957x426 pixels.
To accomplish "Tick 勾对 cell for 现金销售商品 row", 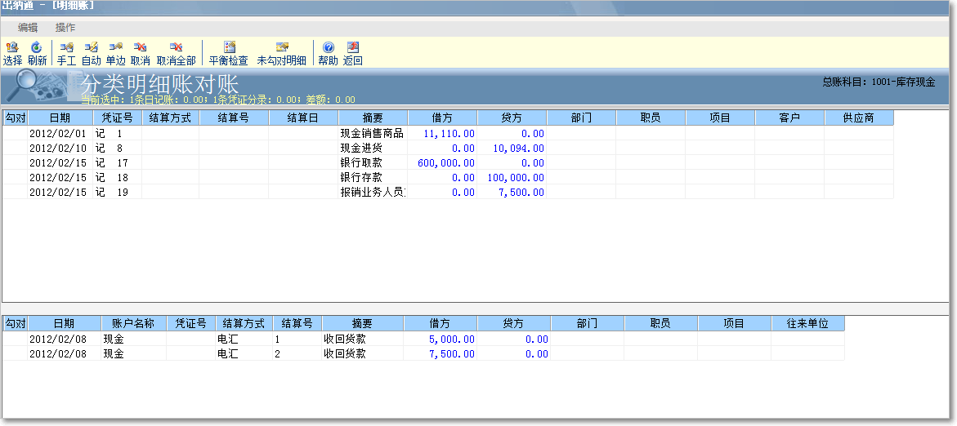I will click(16, 133).
